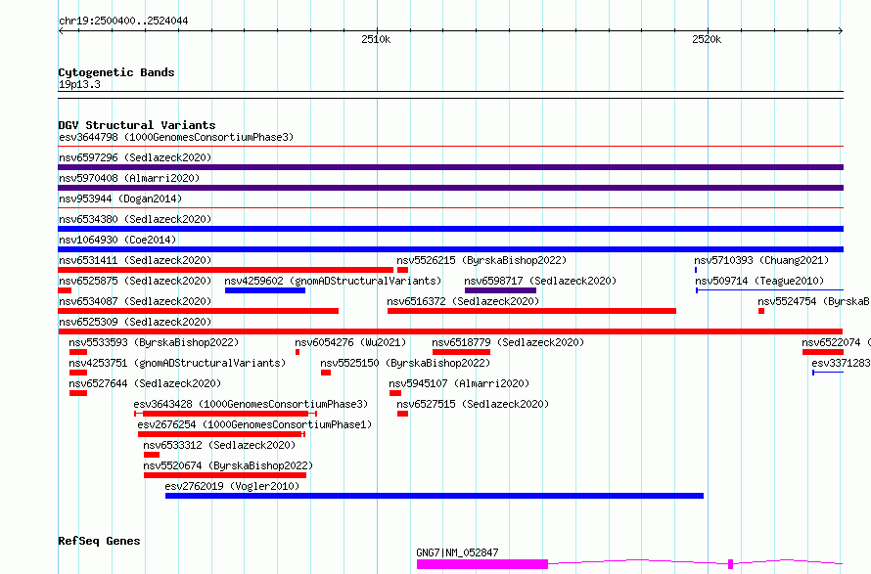
Task: Click esv2762019 long blue bar
Action: pos(435,496)
